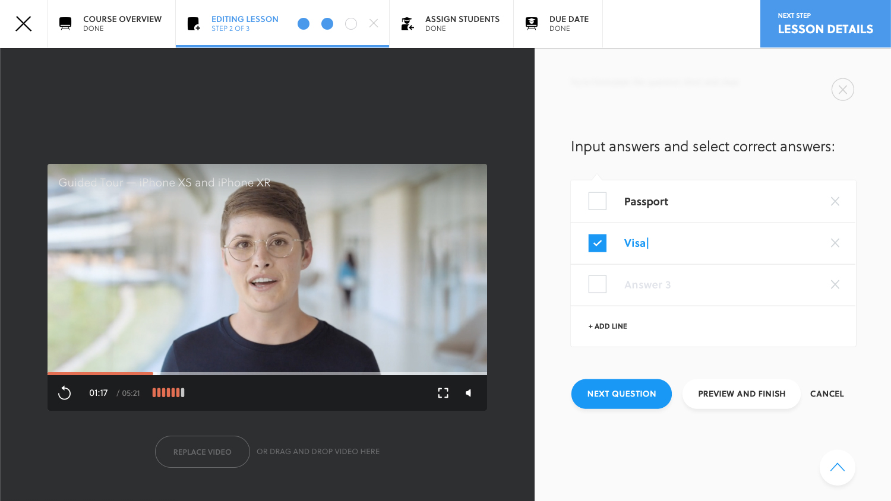Open the Course Overview step

(x=111, y=24)
